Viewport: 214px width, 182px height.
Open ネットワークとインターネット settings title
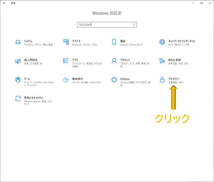(x=182, y=41)
